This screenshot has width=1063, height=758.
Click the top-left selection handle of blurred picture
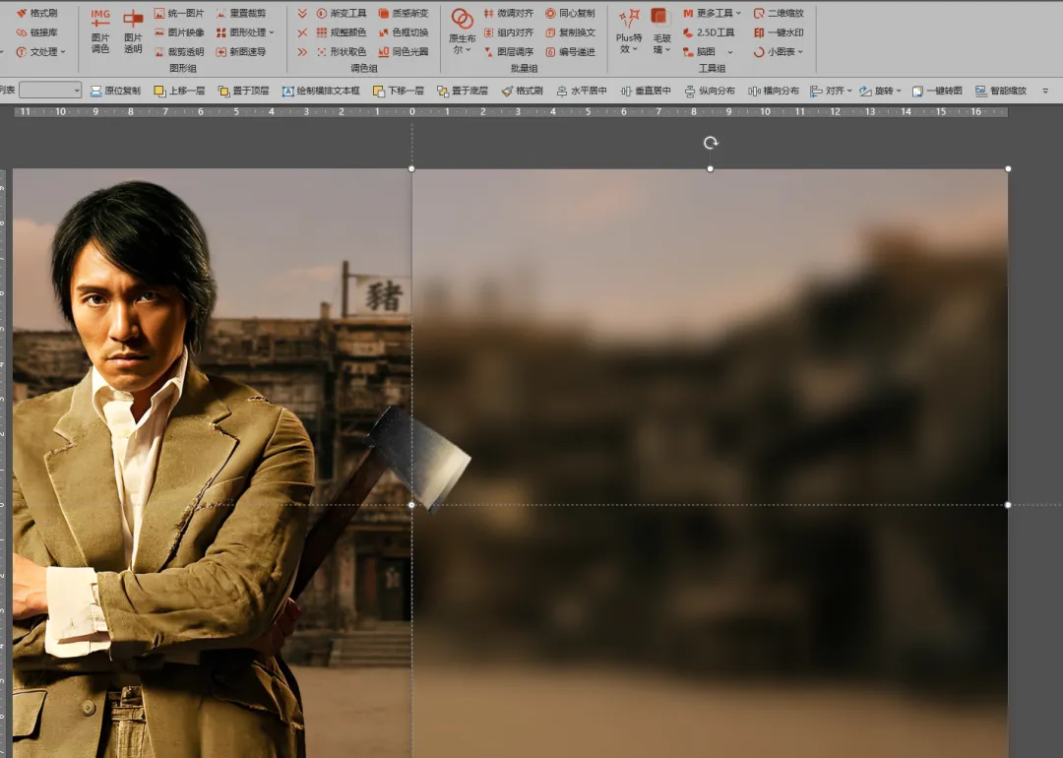411,168
